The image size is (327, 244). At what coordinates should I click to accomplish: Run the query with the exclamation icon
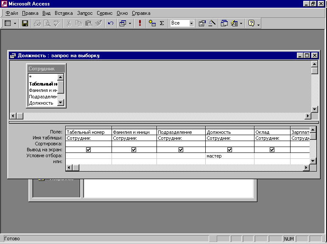[140, 23]
